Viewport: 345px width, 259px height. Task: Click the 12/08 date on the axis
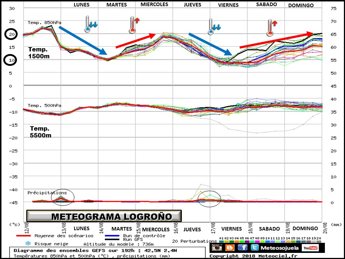coord(27,228)
